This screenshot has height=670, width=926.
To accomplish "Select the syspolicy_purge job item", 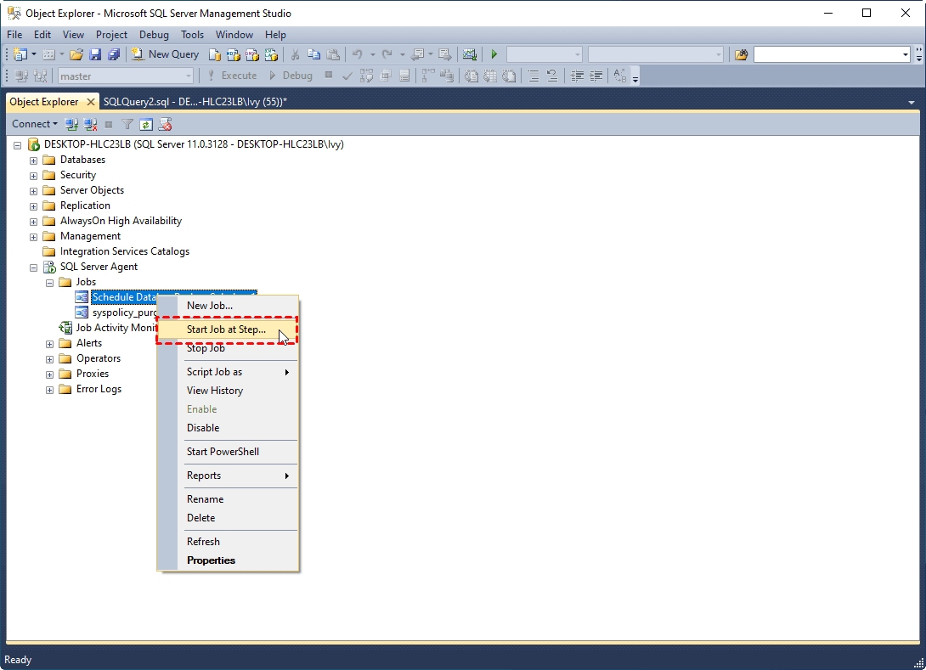I will 125,312.
